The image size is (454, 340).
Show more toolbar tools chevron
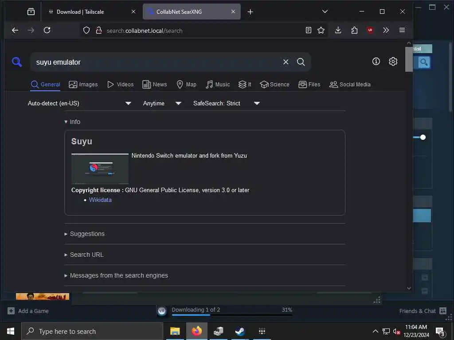386,30
